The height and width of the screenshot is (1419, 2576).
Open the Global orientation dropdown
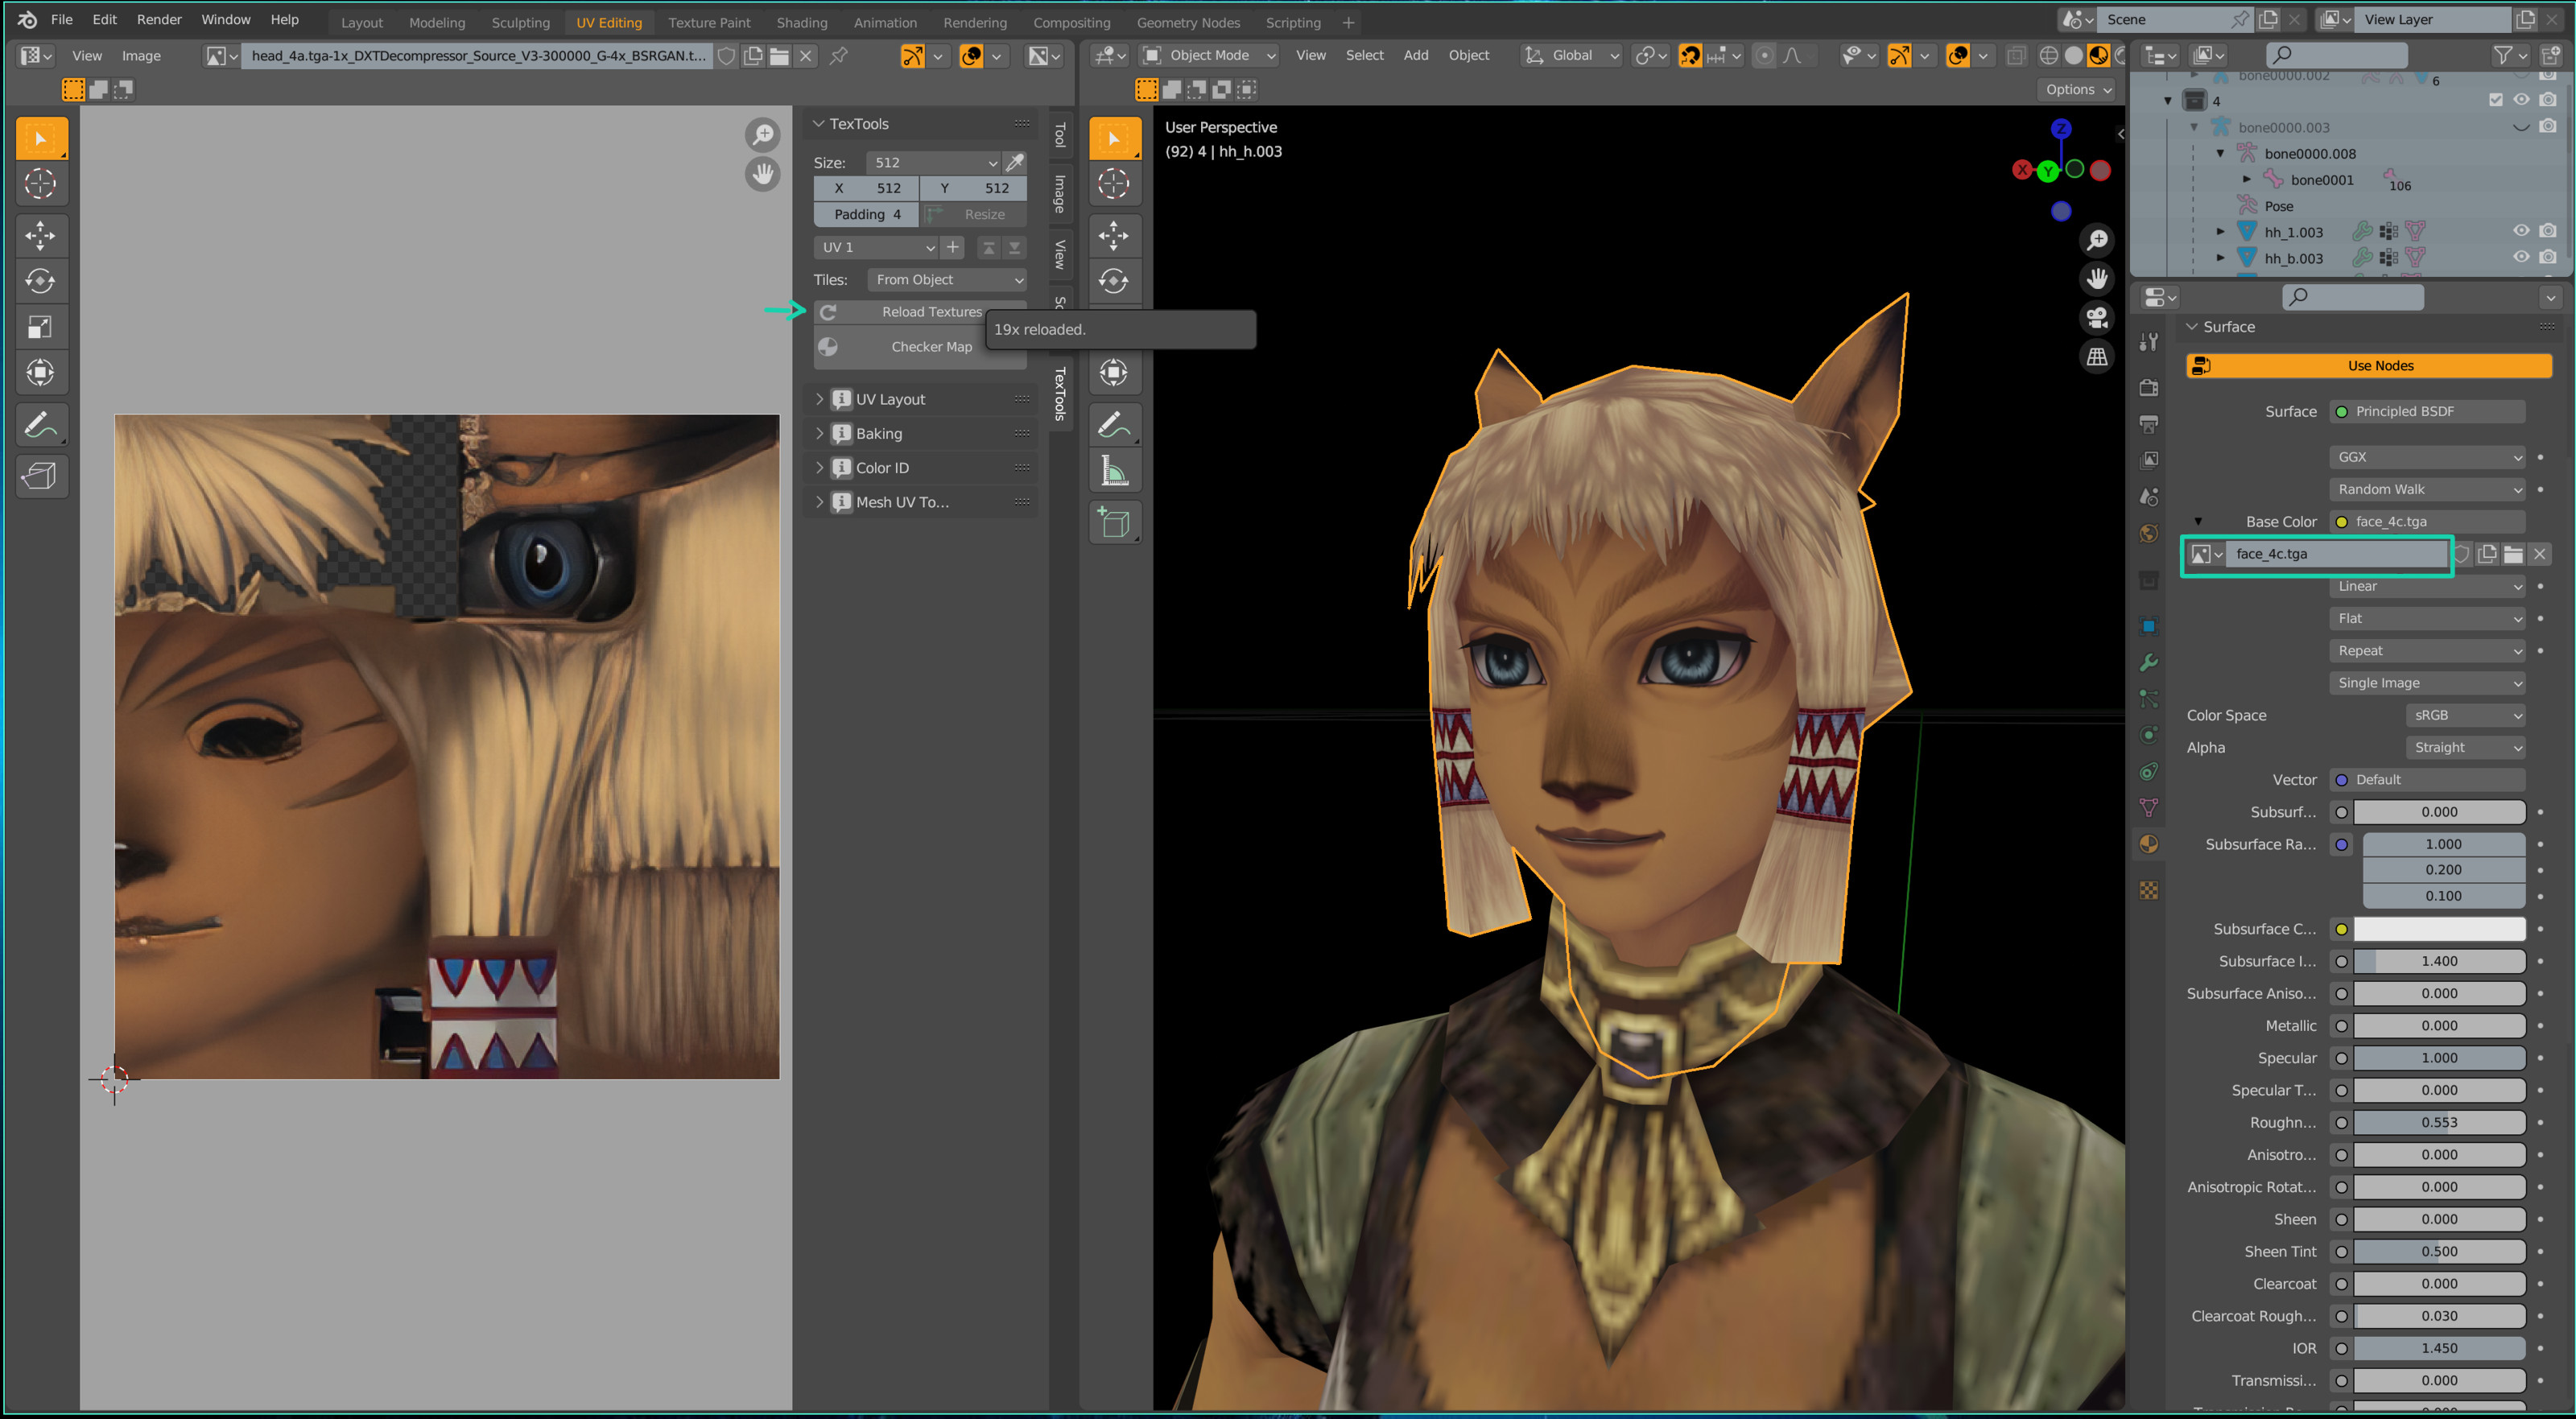pyautogui.click(x=1571, y=56)
